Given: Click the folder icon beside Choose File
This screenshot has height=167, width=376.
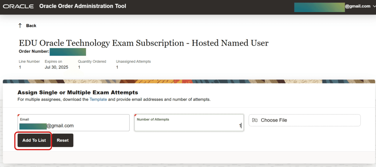Looking at the screenshot, I should coord(255,120).
